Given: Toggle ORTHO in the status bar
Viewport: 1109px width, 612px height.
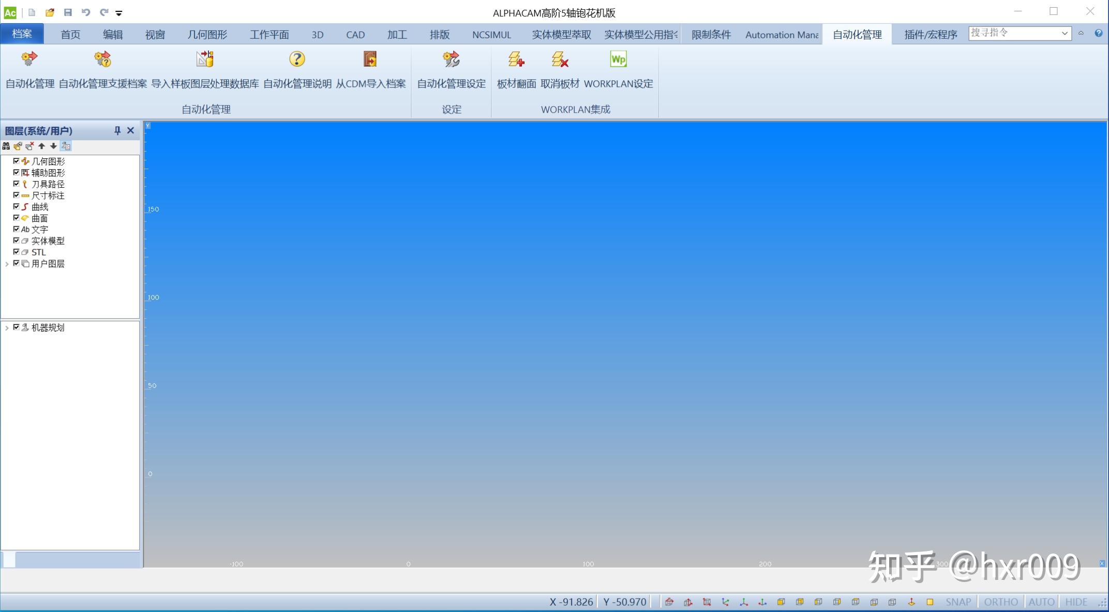Looking at the screenshot, I should click(x=1000, y=602).
